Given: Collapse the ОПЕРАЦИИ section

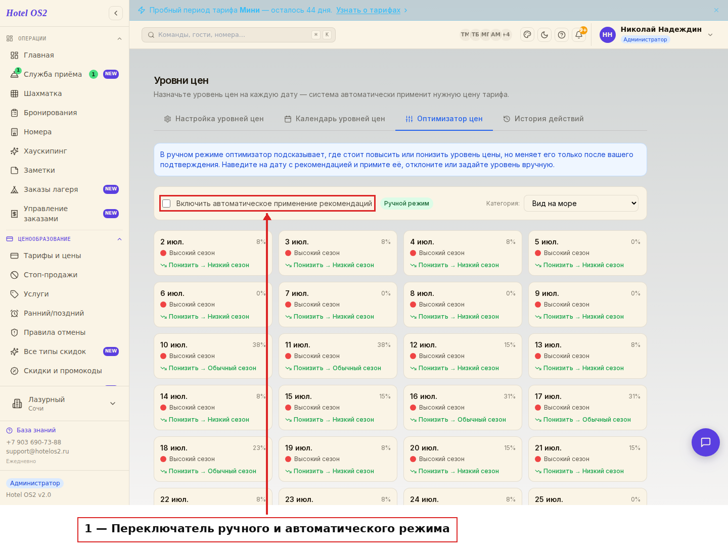Looking at the screenshot, I should [x=119, y=38].
